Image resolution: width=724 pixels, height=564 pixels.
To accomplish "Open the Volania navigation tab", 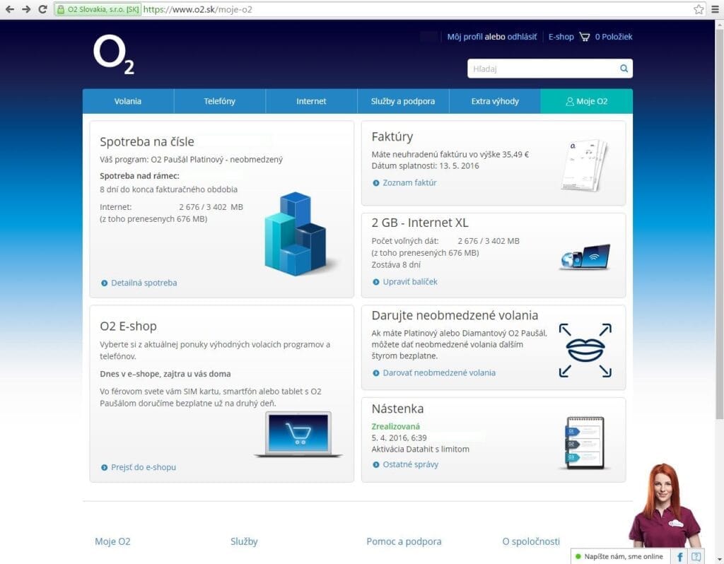I will click(x=128, y=101).
